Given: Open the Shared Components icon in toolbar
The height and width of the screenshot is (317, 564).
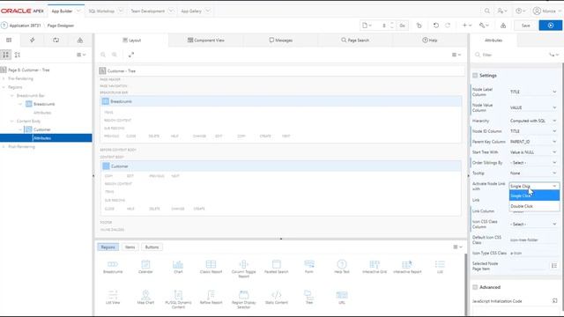Looking at the screenshot, I should click(503, 26).
